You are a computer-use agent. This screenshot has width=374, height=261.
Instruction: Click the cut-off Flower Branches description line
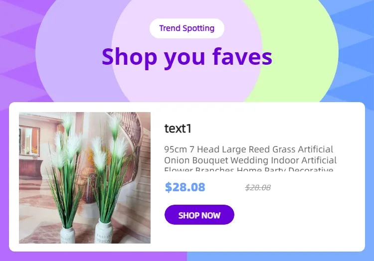[x=249, y=169]
